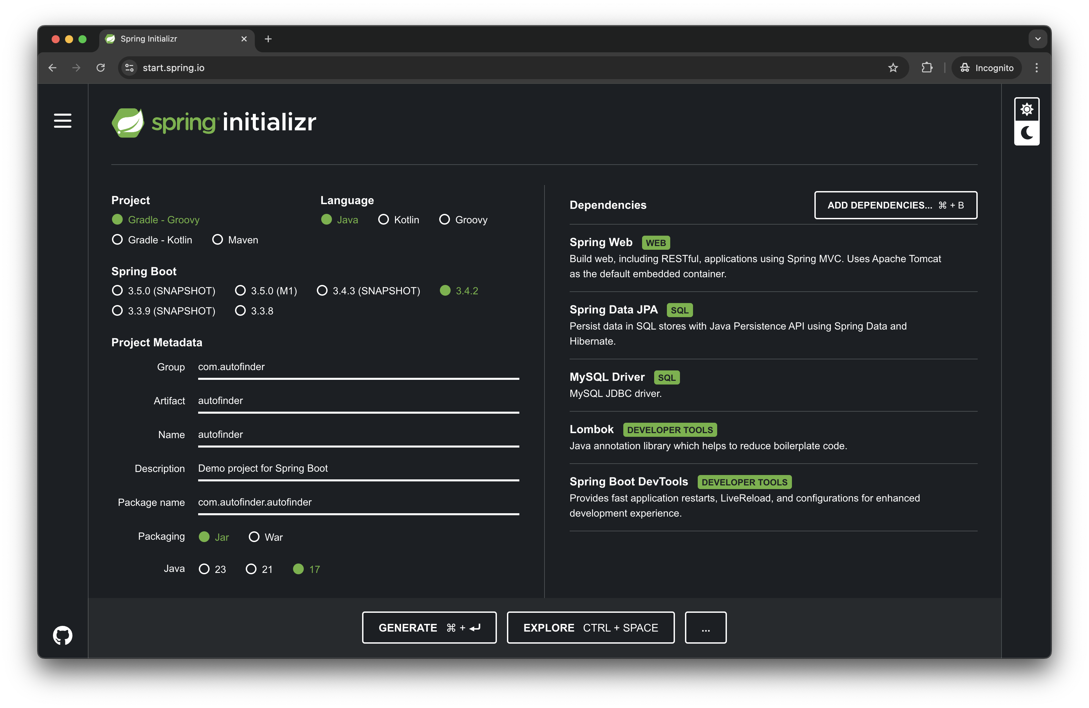The height and width of the screenshot is (708, 1089).
Task: Switch to dark theme moon icon
Action: pyautogui.click(x=1026, y=133)
